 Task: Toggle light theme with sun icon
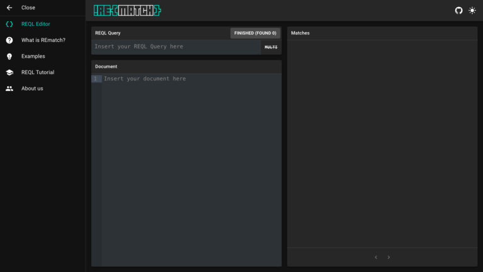click(472, 11)
